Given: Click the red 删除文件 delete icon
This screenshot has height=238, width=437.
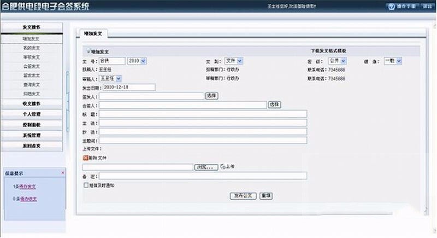Looking at the screenshot, I should tap(85, 158).
